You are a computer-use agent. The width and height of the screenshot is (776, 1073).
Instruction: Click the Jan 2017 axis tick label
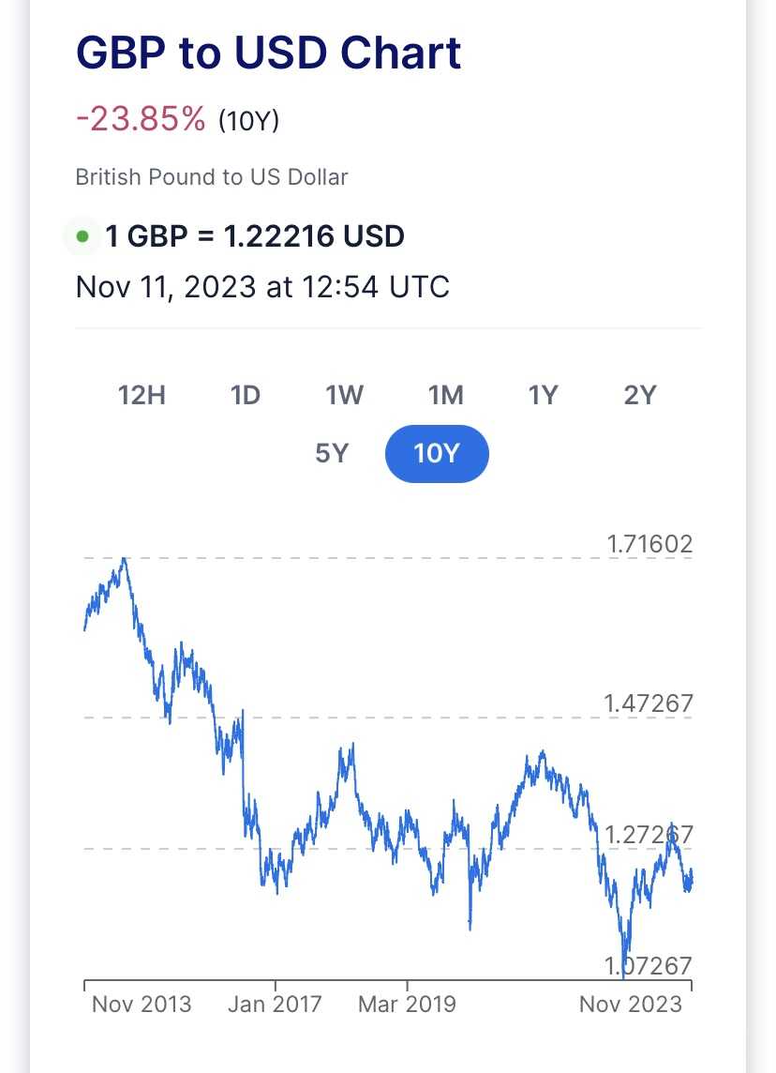pyautogui.click(x=275, y=1004)
